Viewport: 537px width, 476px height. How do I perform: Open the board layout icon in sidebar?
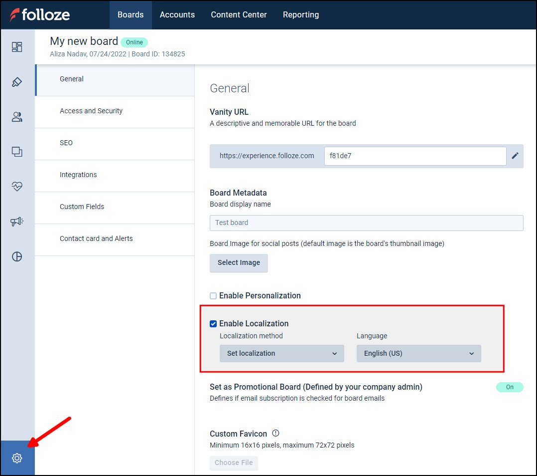[17, 47]
